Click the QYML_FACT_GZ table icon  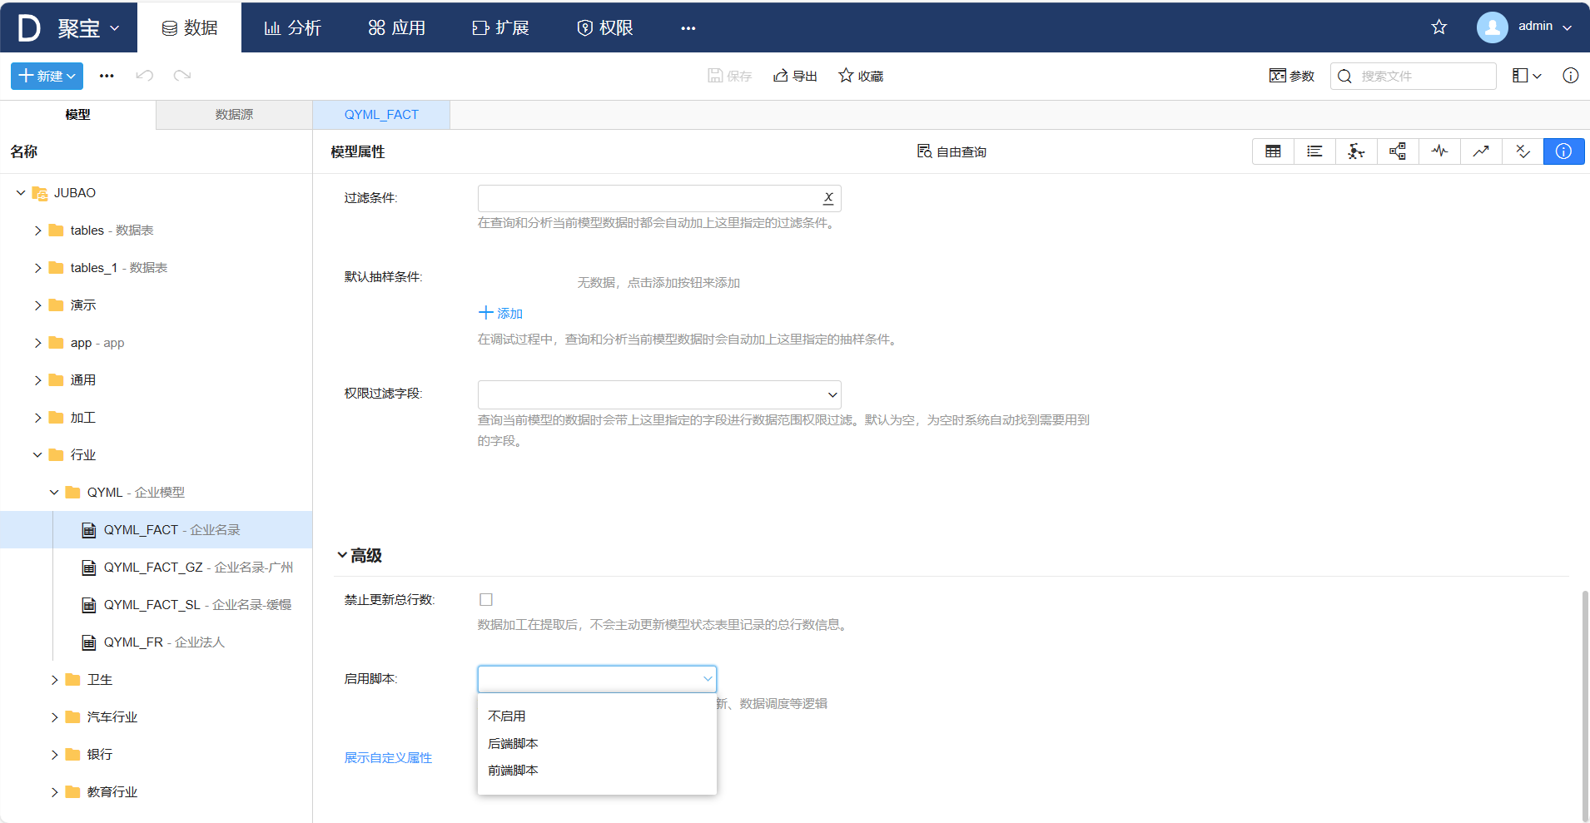click(x=89, y=568)
